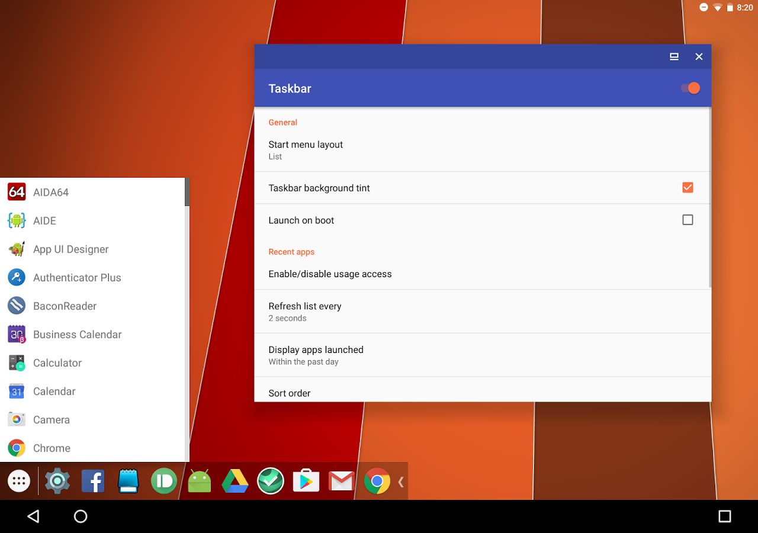Open Gmail from the taskbar
Viewport: 758px width, 533px height.
click(342, 481)
